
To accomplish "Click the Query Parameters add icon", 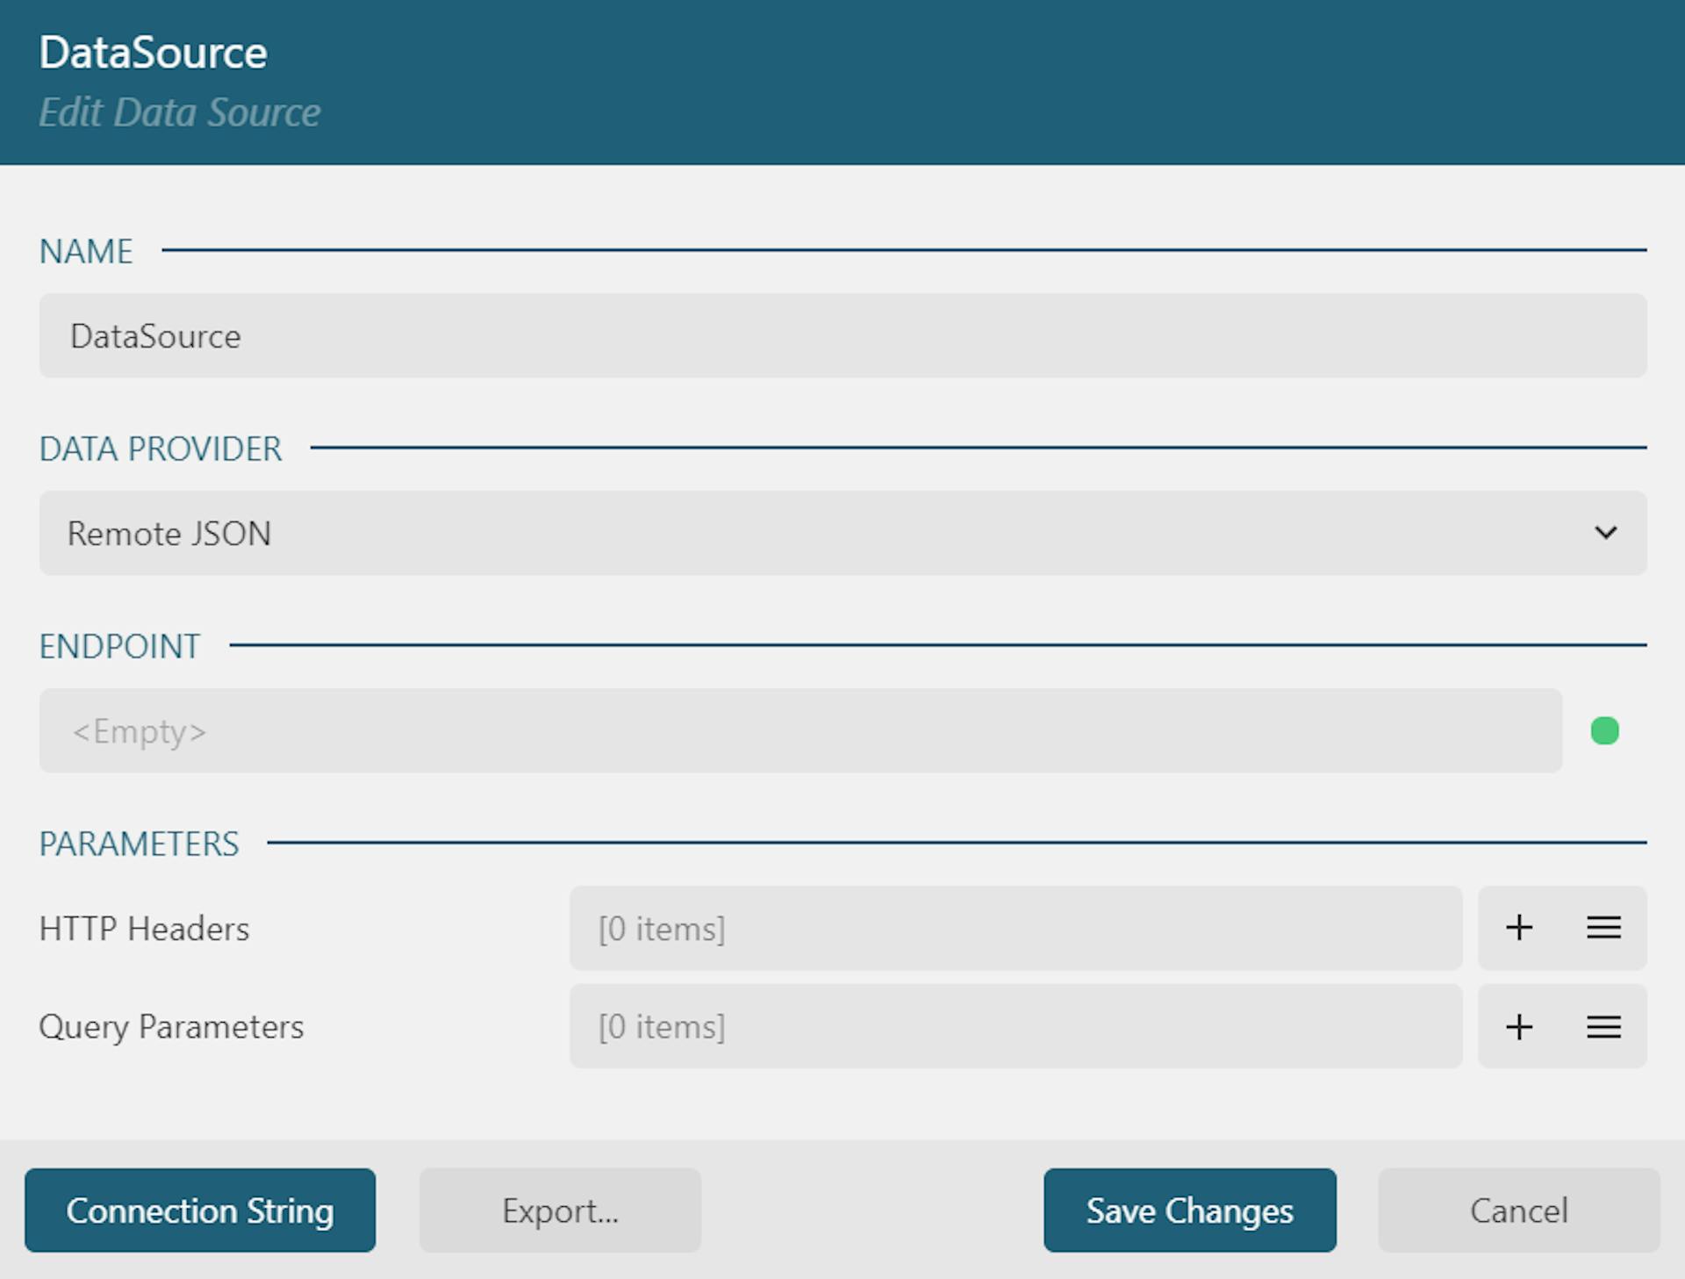I will coord(1518,1026).
